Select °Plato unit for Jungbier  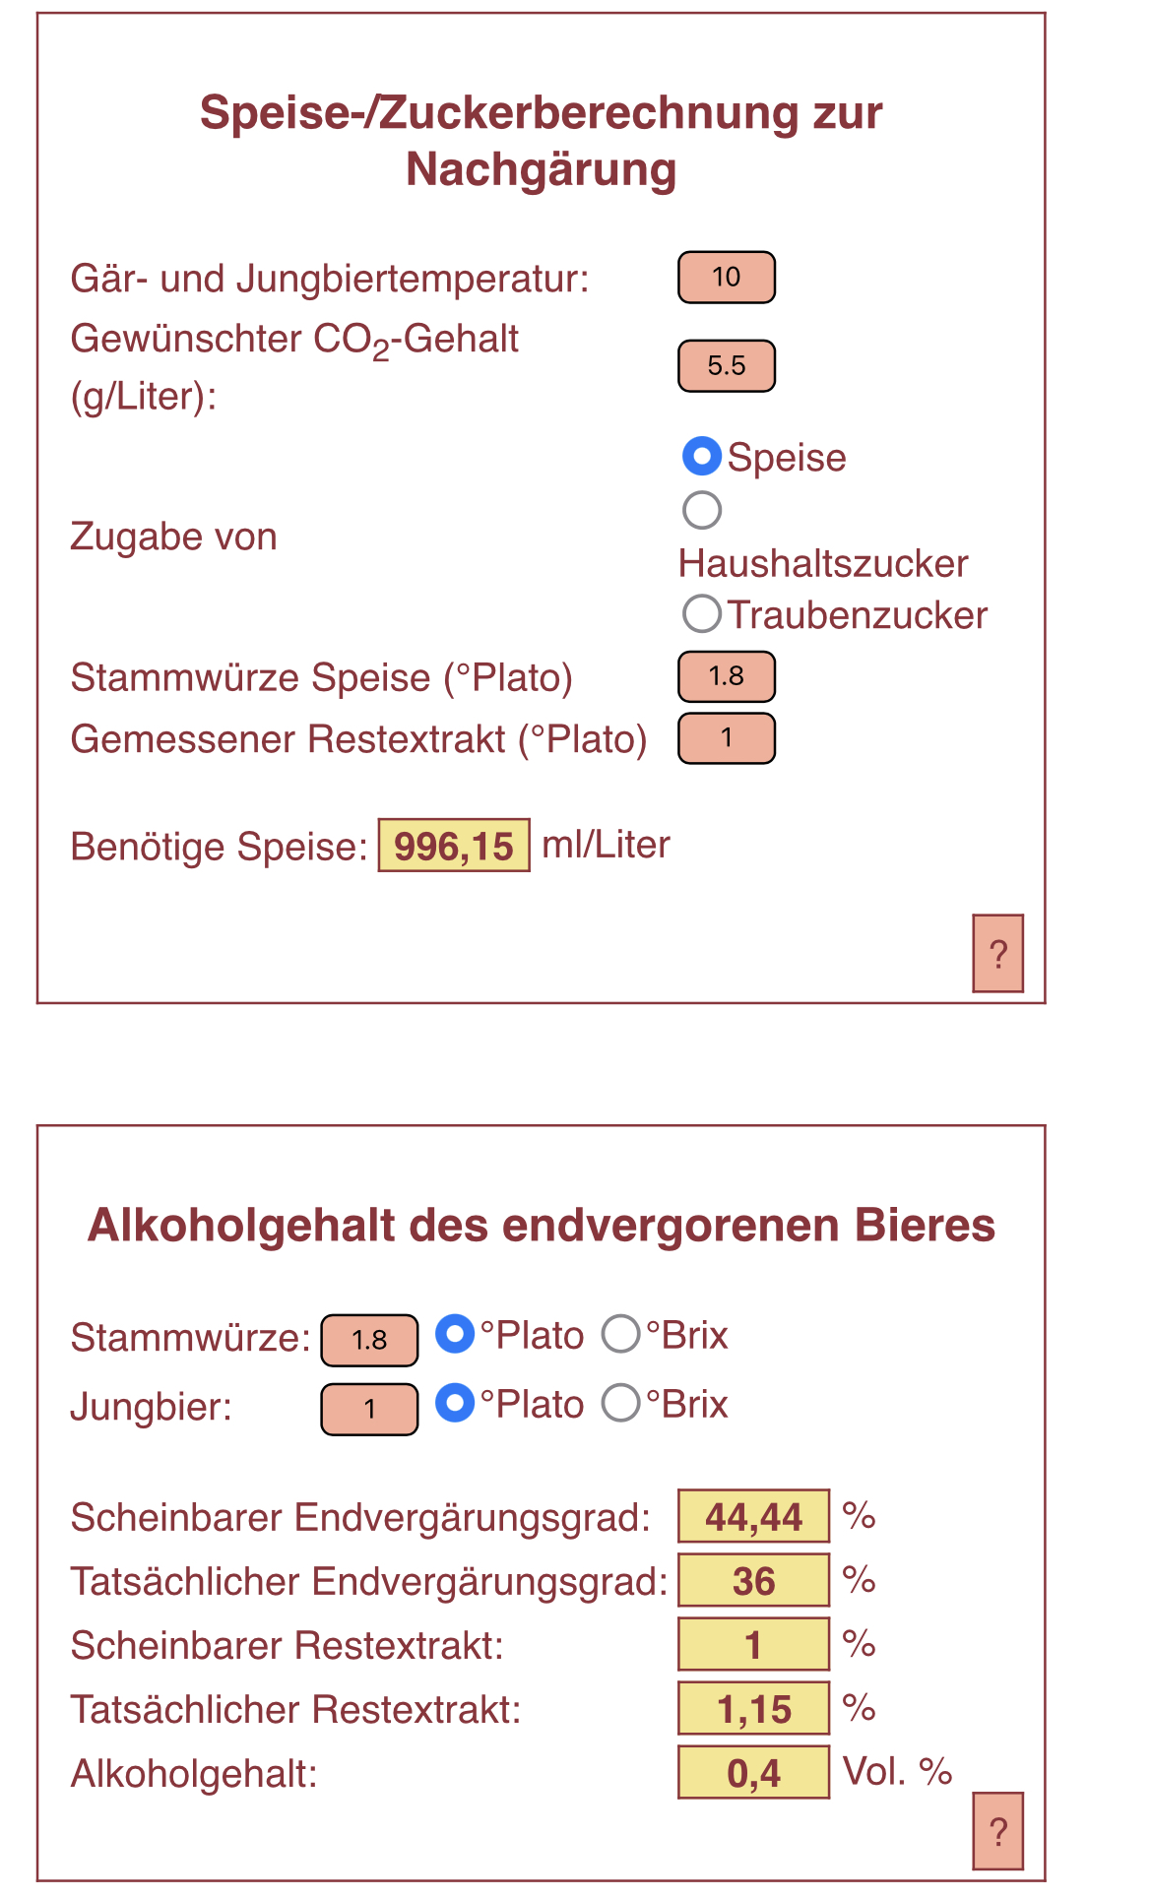click(x=455, y=1403)
